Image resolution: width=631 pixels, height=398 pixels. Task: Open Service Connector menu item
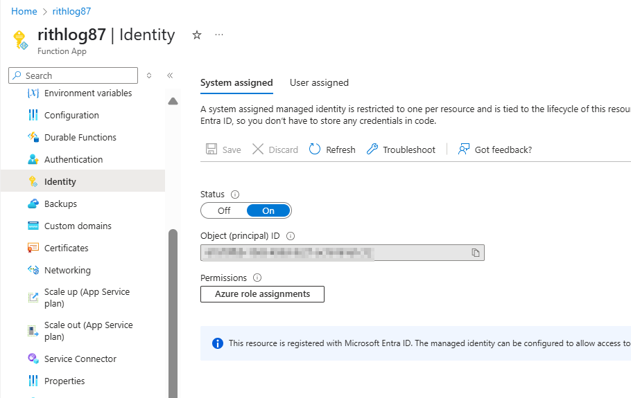tap(83, 359)
